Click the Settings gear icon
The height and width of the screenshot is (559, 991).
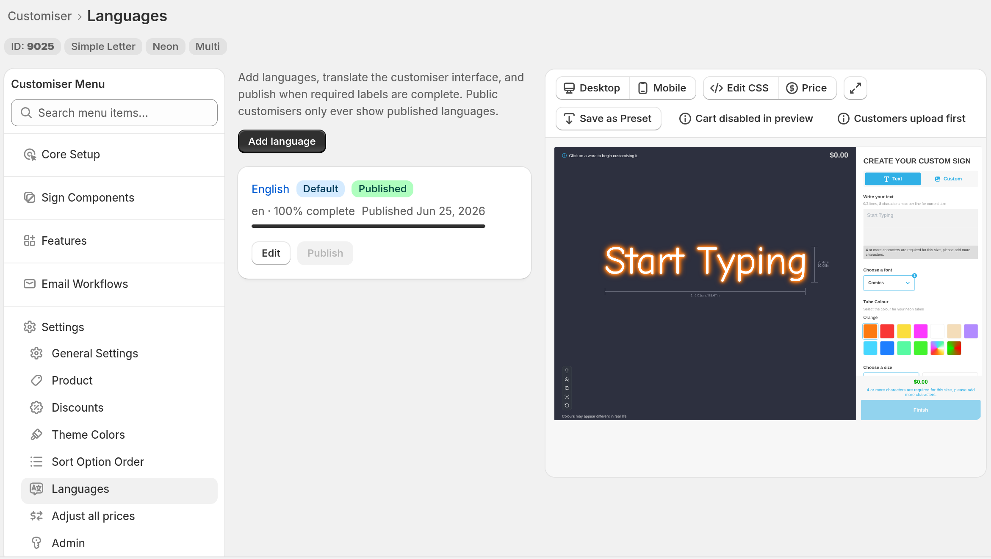(x=30, y=327)
